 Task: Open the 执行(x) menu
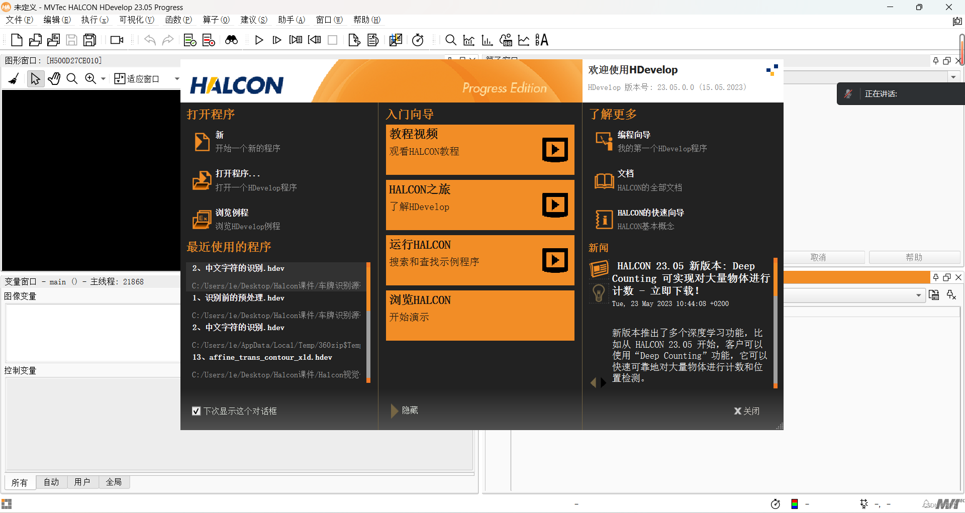coord(95,20)
